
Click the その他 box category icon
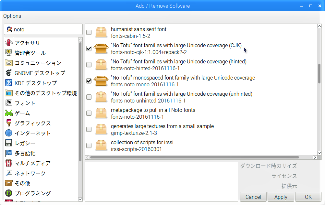point(9,183)
